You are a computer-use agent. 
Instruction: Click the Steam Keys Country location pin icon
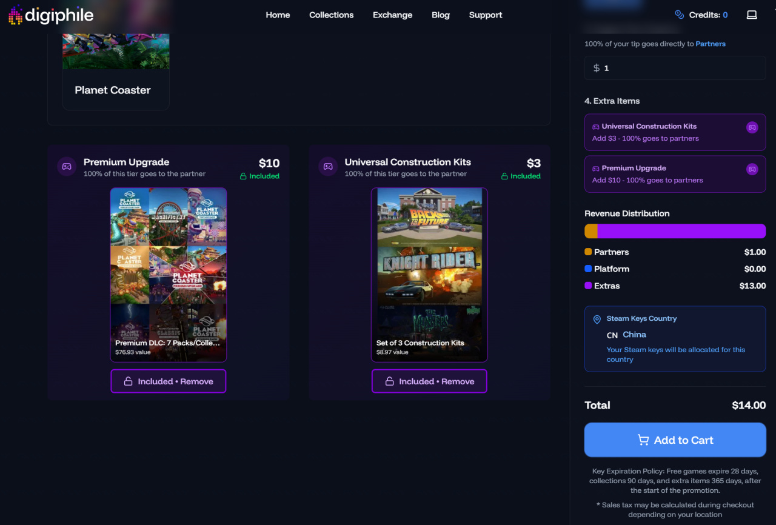[x=597, y=319]
